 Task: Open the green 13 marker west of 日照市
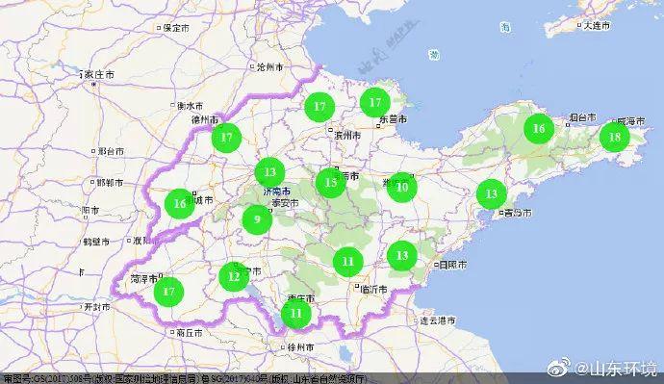pyautogui.click(x=402, y=256)
